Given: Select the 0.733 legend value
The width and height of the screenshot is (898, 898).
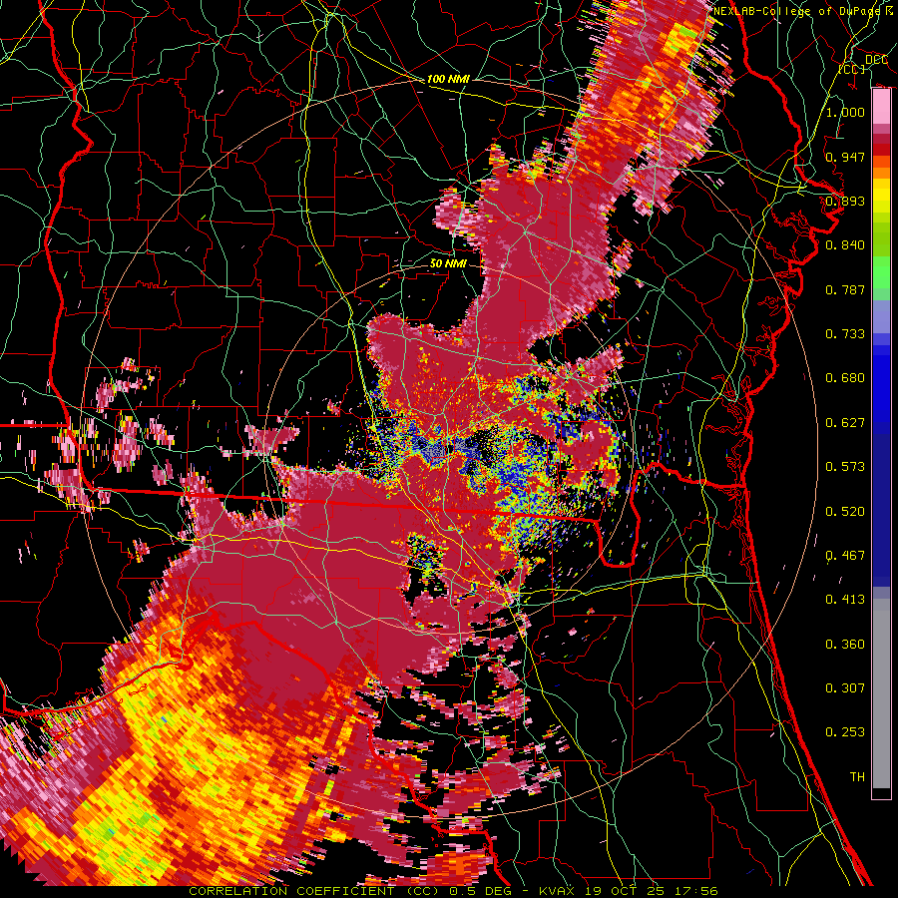Looking at the screenshot, I should point(845,333).
